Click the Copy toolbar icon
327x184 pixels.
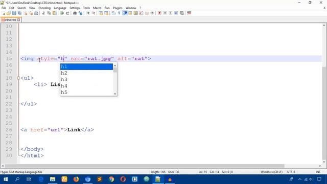tap(49, 13)
